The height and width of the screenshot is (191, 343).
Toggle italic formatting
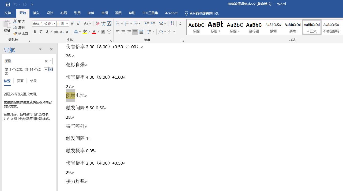[x=41, y=32]
